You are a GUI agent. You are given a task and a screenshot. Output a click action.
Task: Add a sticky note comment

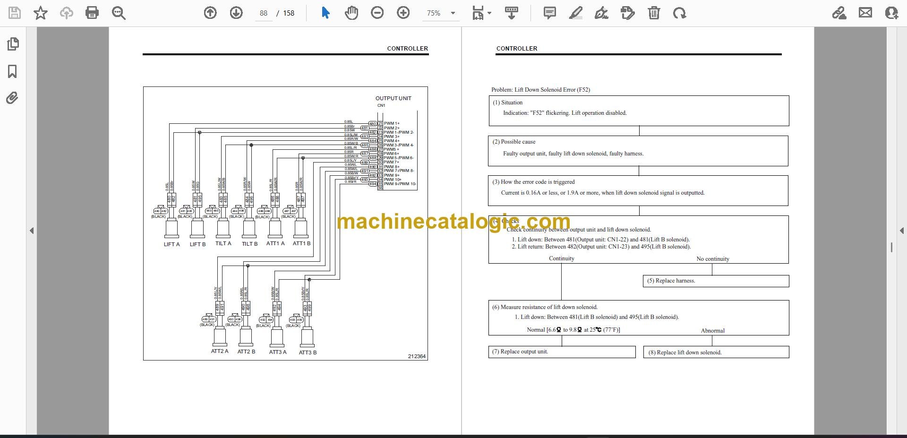[549, 13]
